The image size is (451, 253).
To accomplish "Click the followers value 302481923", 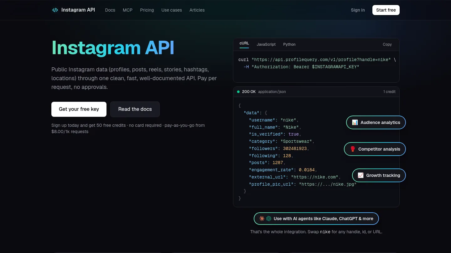I will pos(295,148).
